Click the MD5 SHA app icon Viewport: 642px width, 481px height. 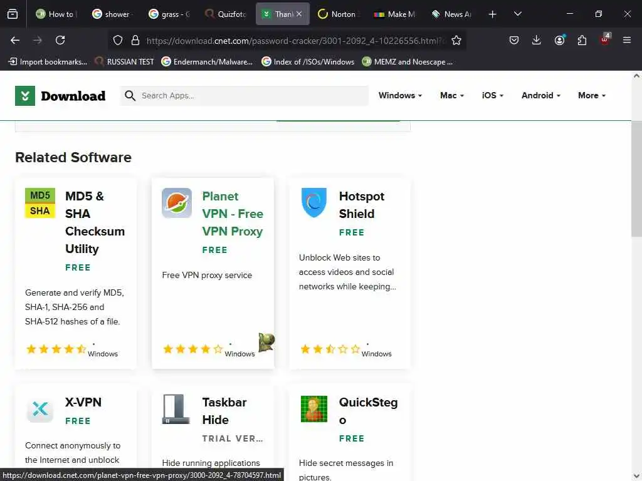coord(39,203)
